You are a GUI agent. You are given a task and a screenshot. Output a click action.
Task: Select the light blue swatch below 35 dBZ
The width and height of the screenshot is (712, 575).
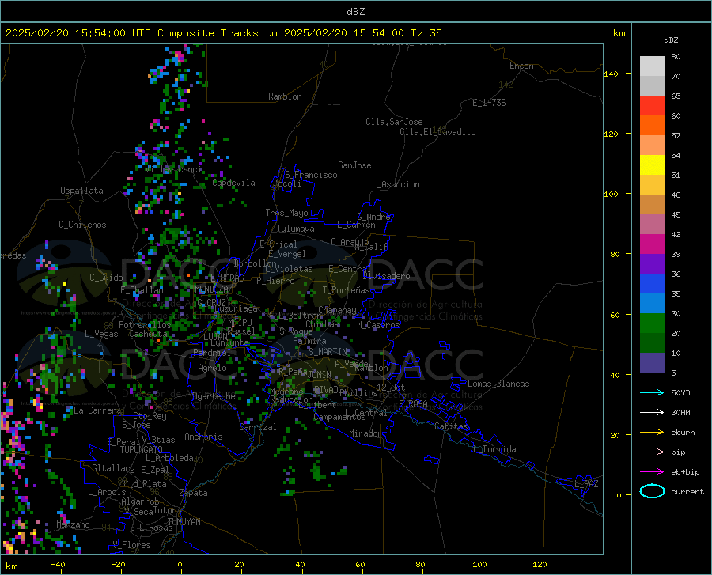652,304
